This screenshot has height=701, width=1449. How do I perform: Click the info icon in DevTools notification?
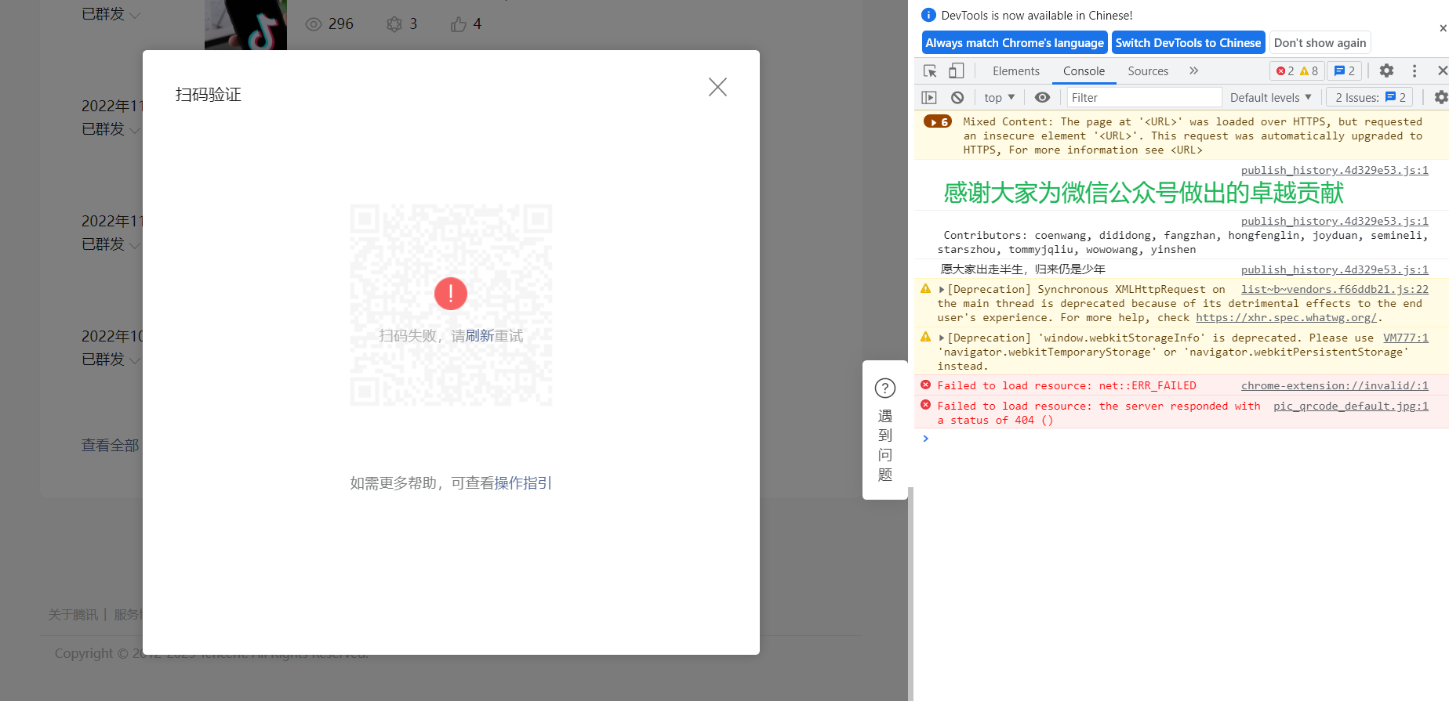pos(928,15)
